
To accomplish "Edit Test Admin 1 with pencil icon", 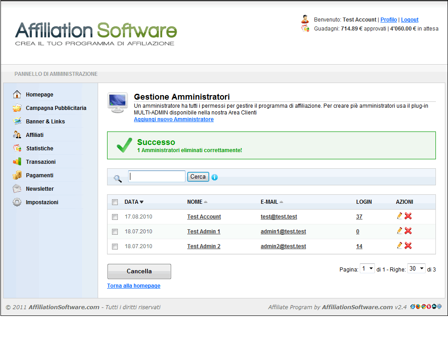I will pyautogui.click(x=400, y=231).
